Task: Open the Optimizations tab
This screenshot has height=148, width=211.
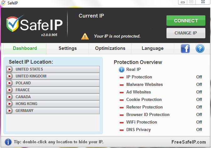Action: pyautogui.click(x=110, y=48)
